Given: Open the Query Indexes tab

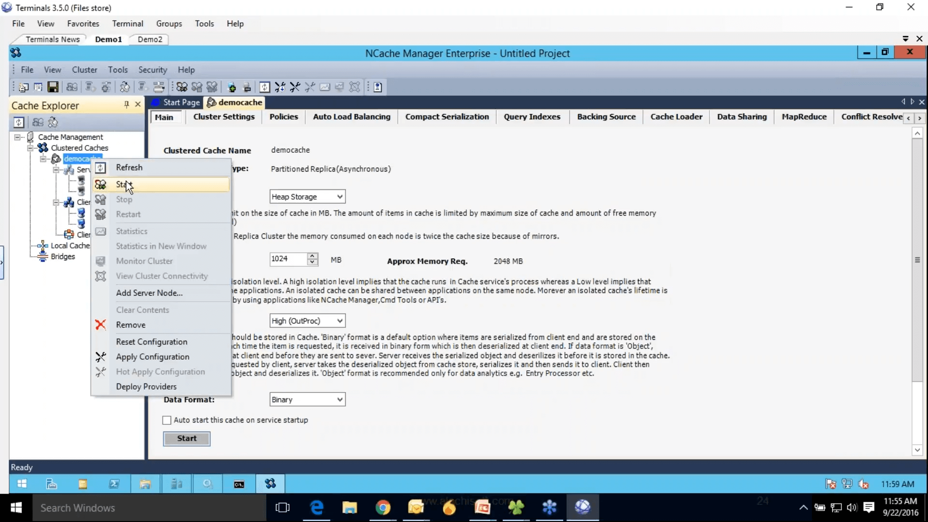Looking at the screenshot, I should click(x=532, y=116).
